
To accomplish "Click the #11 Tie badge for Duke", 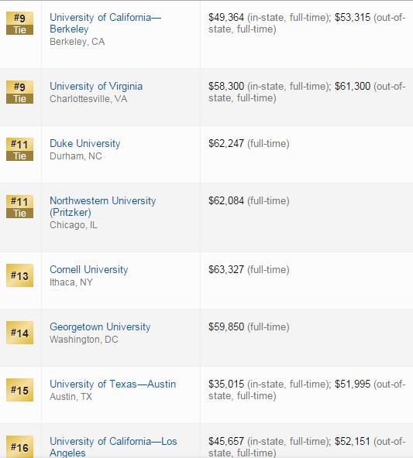I will tap(19, 149).
